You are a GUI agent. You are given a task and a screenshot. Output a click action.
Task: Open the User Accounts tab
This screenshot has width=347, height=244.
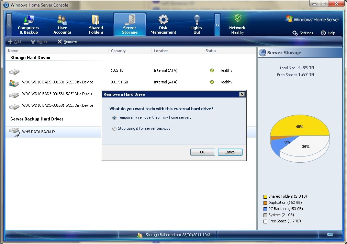(62, 25)
